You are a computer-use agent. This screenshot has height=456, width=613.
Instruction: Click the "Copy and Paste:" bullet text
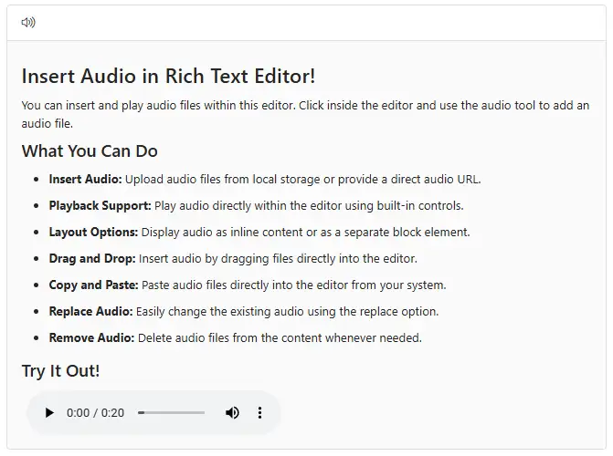(x=93, y=285)
